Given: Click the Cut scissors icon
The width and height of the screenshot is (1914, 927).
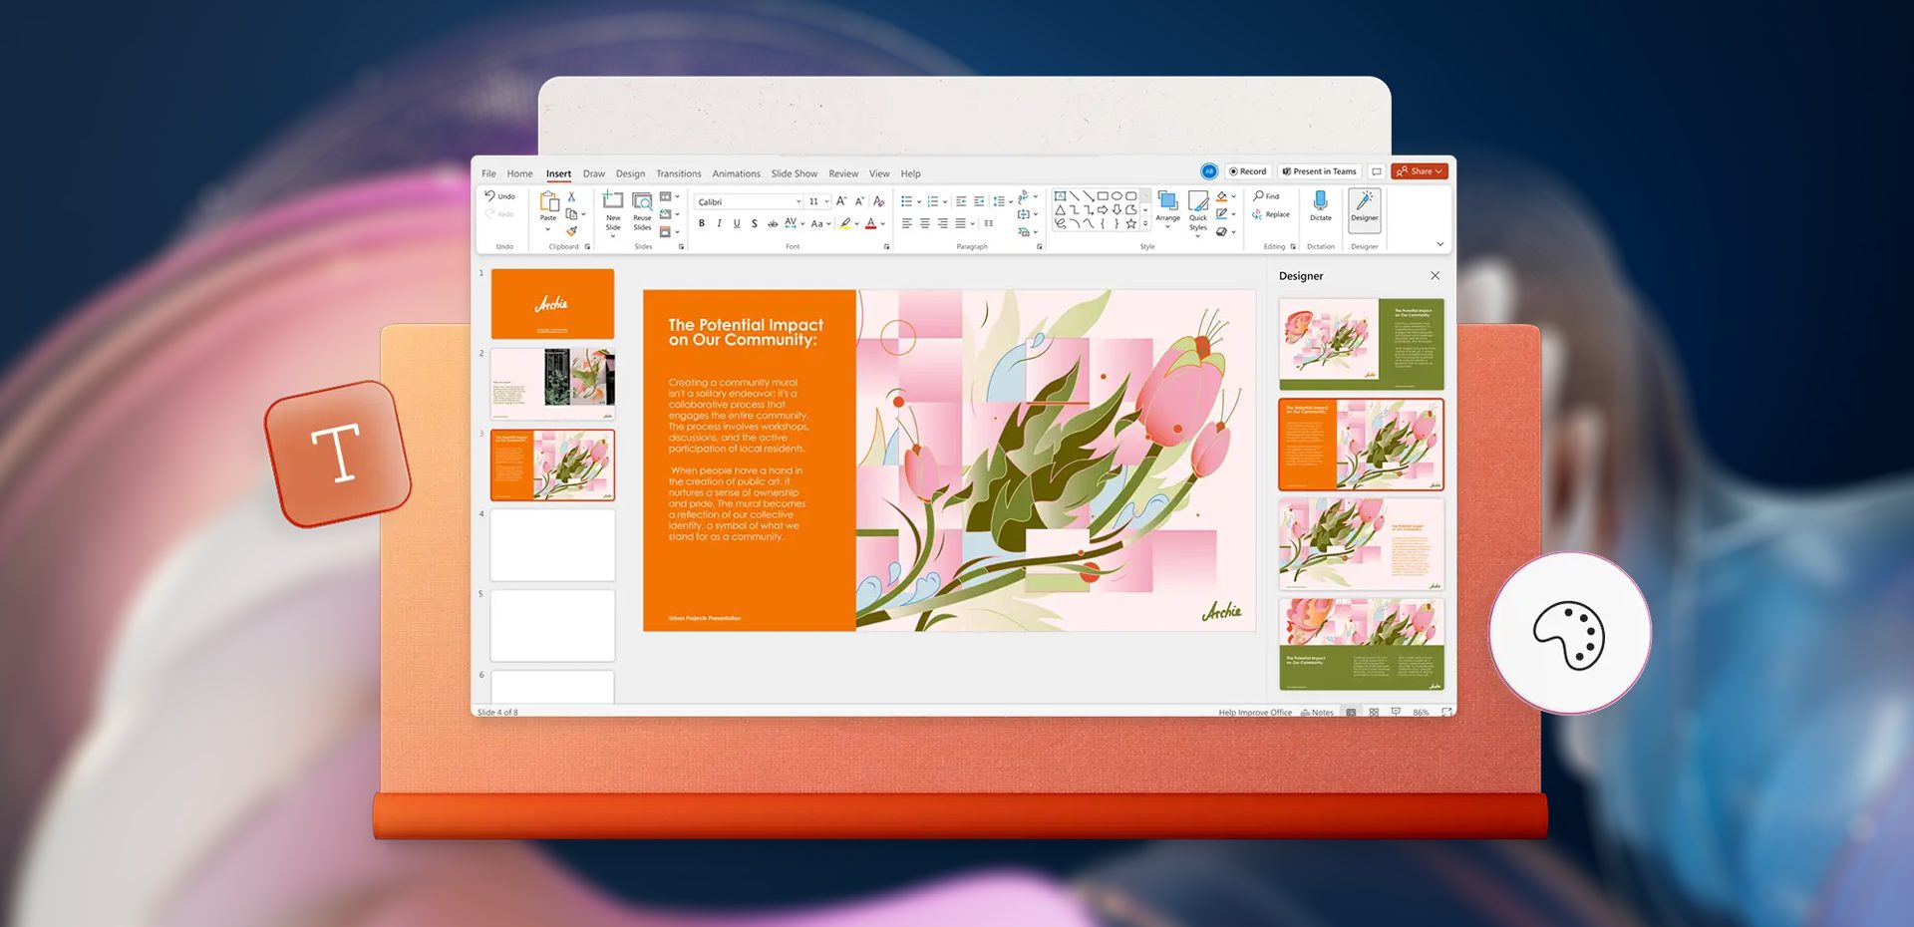Looking at the screenshot, I should 572,196.
